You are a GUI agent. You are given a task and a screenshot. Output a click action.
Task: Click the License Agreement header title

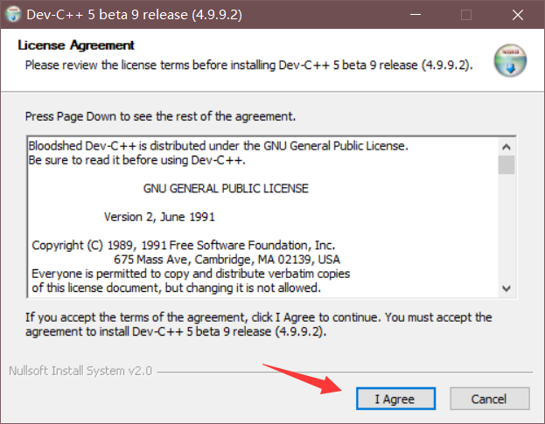pyautogui.click(x=76, y=45)
